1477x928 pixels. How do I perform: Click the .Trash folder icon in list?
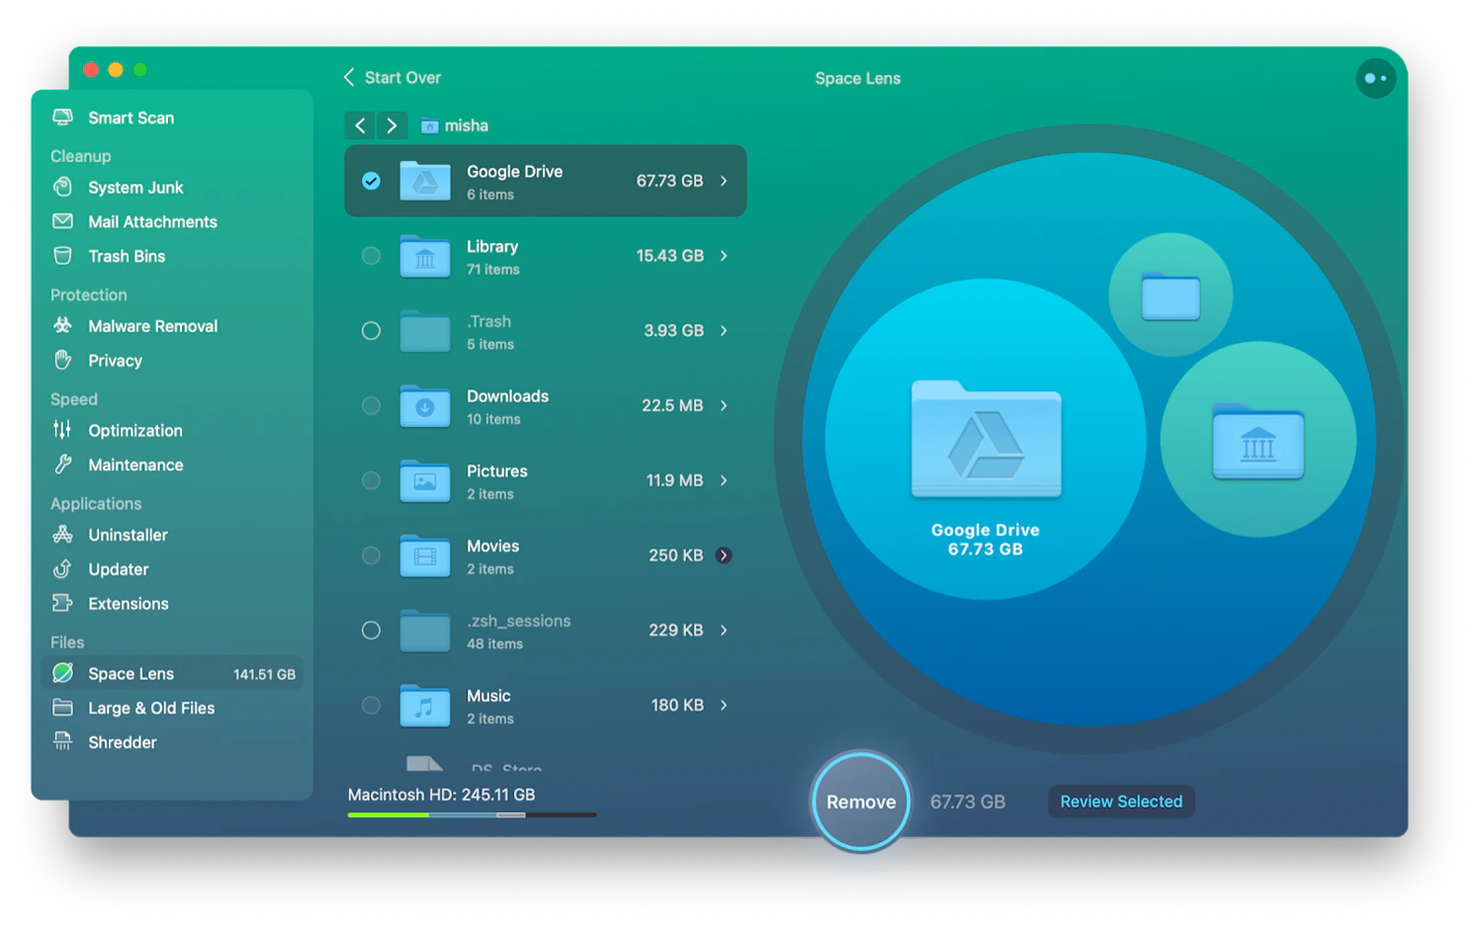pos(425,331)
